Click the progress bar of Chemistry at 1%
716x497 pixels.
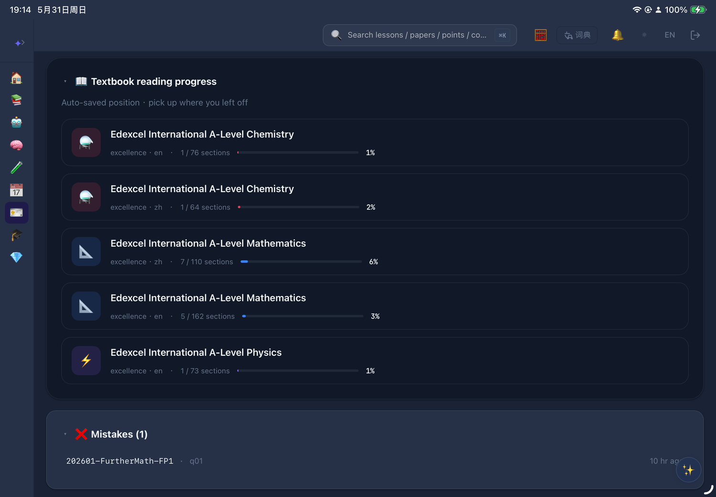coord(298,153)
